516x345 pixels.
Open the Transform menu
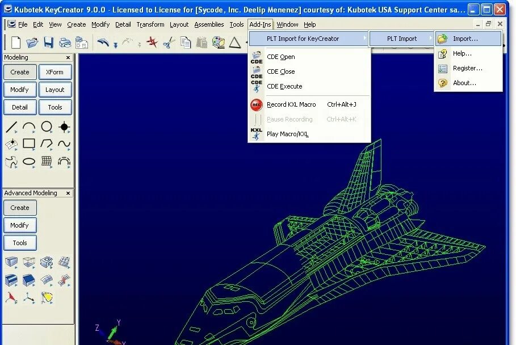click(150, 24)
